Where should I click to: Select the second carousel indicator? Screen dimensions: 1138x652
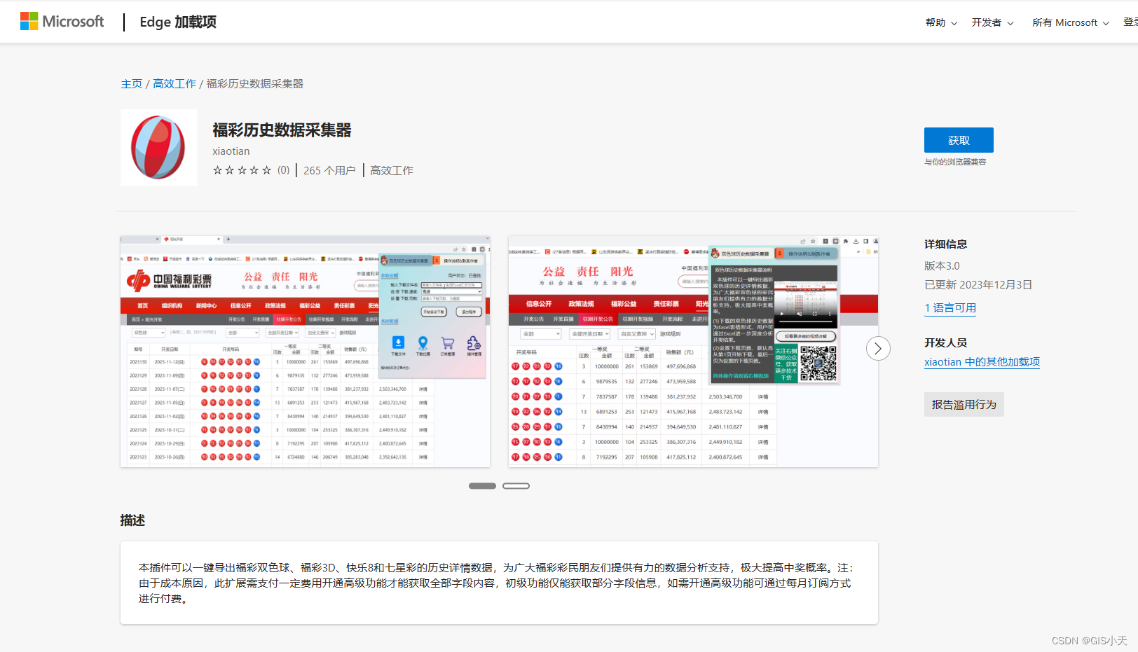coord(516,486)
